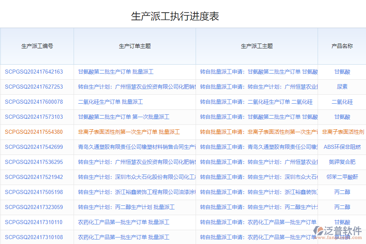This screenshot has height=244, width=366.
Task: Click dispatch number SCPGSQ202417323059
Action: coord(34,207)
